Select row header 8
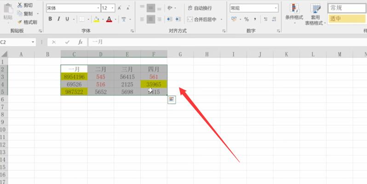The width and height of the screenshot is (367, 184). 4,114
